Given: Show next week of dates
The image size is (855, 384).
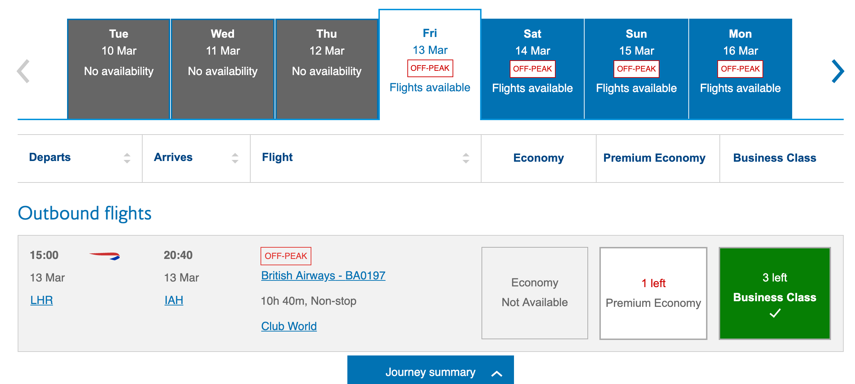Looking at the screenshot, I should point(837,71).
